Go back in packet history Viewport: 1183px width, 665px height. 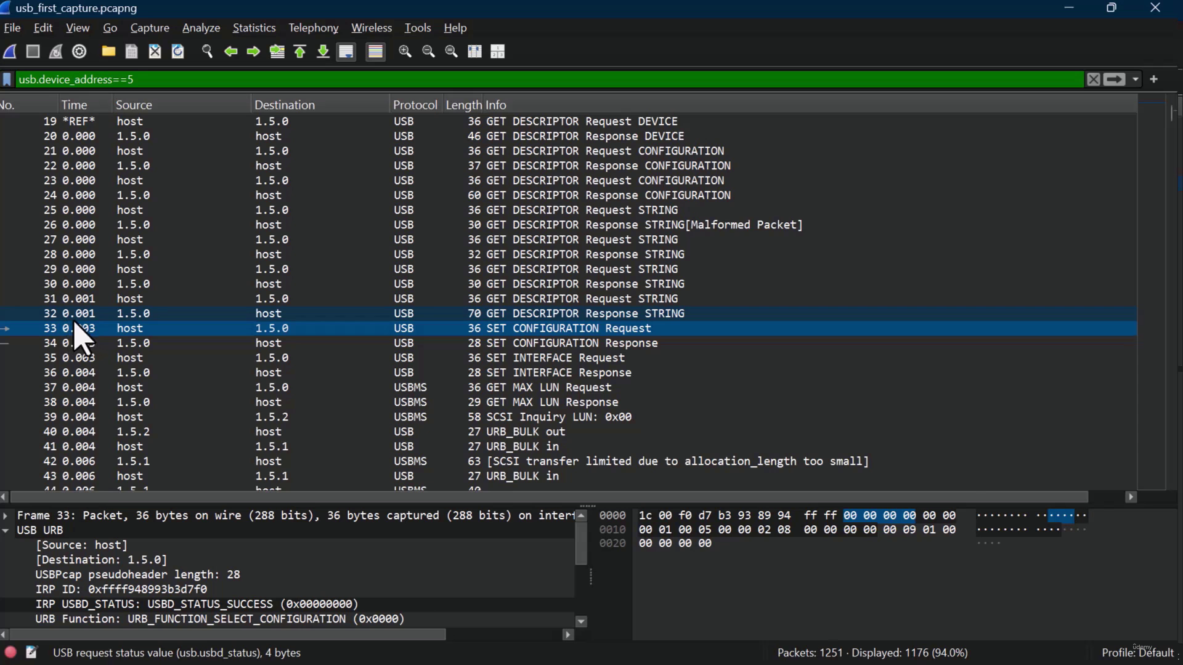click(230, 52)
